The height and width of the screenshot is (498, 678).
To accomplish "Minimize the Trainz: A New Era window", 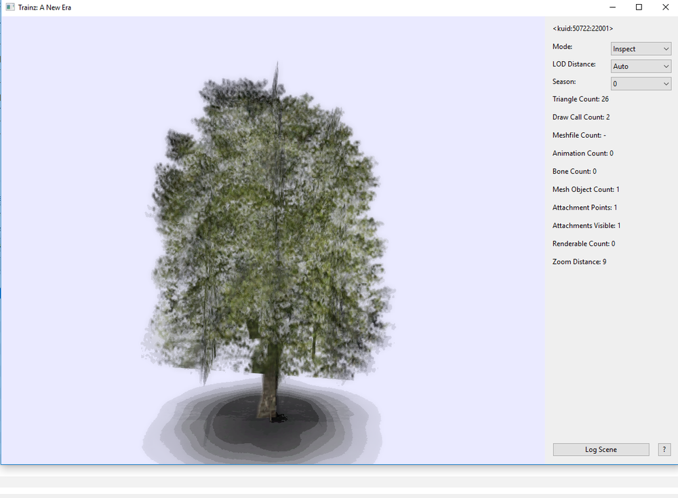I will 613,7.
